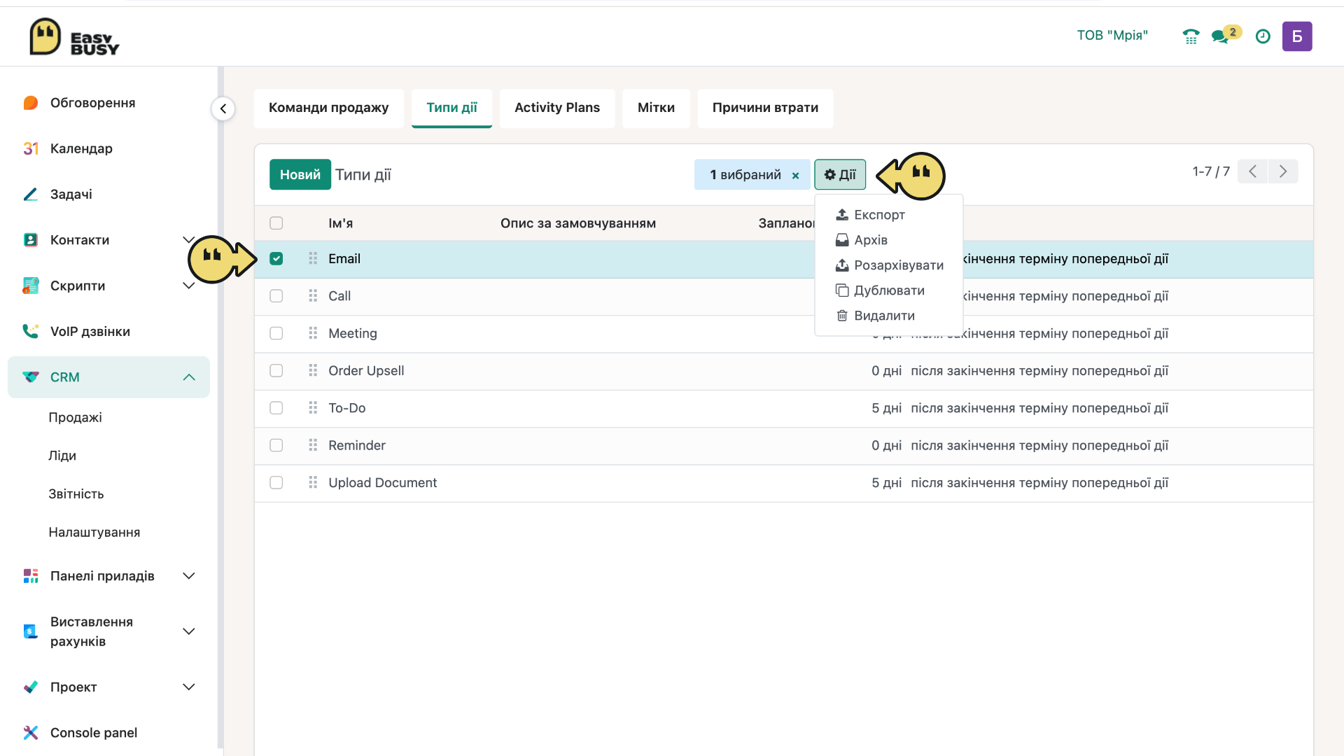This screenshot has height=756, width=1344.
Task: Switch to Типи дії tab
Action: [x=451, y=108]
